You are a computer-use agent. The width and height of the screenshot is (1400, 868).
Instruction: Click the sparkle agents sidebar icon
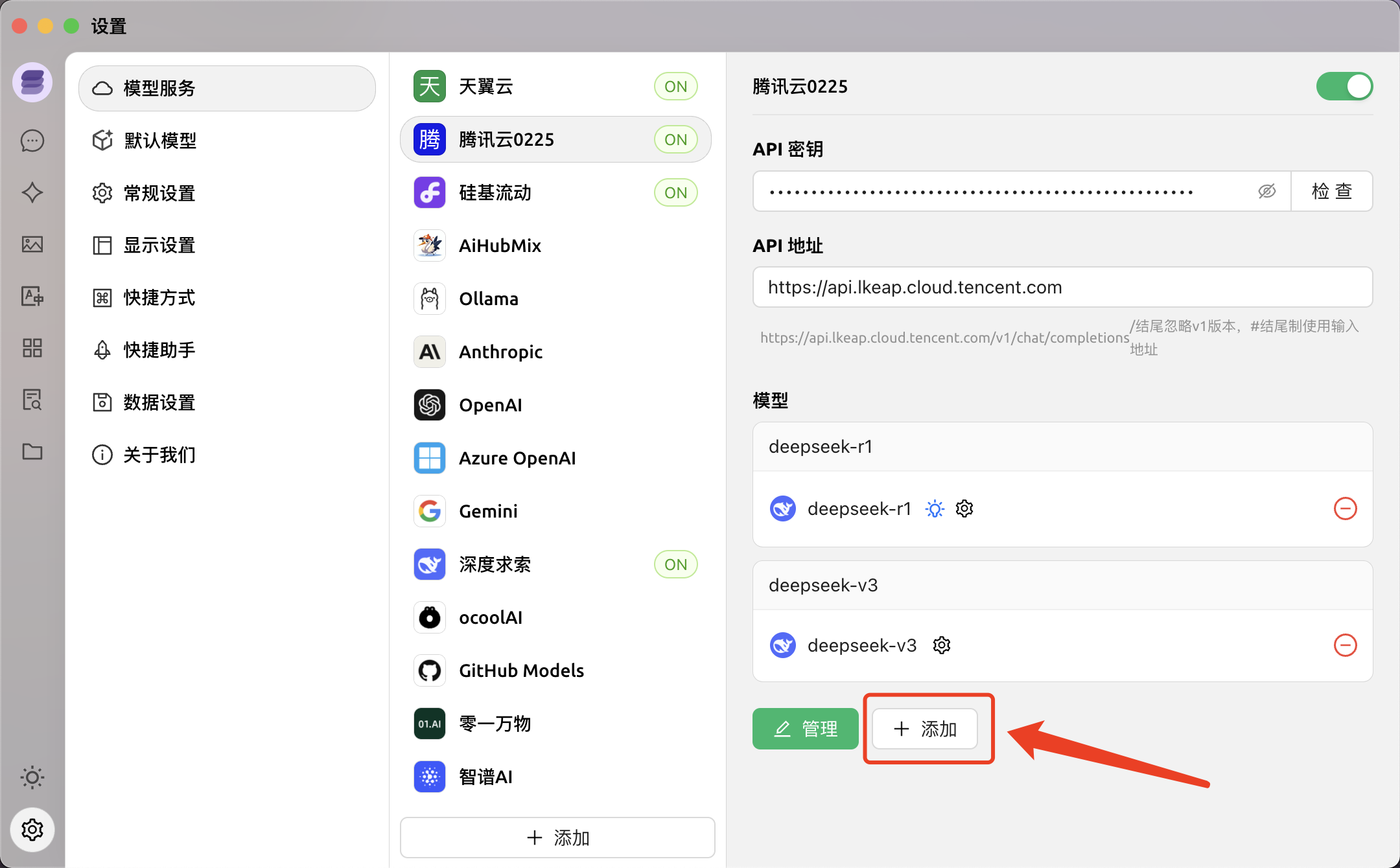pyautogui.click(x=32, y=192)
